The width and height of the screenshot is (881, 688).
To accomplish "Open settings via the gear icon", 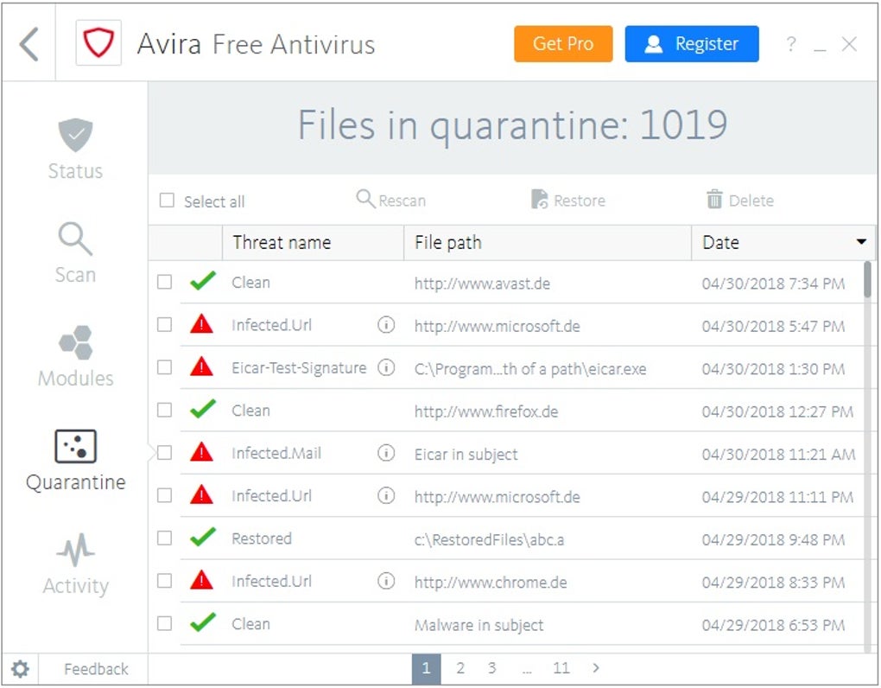I will point(20,669).
